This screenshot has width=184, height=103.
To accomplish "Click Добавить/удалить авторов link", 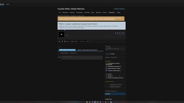I will [x=114, y=69].
